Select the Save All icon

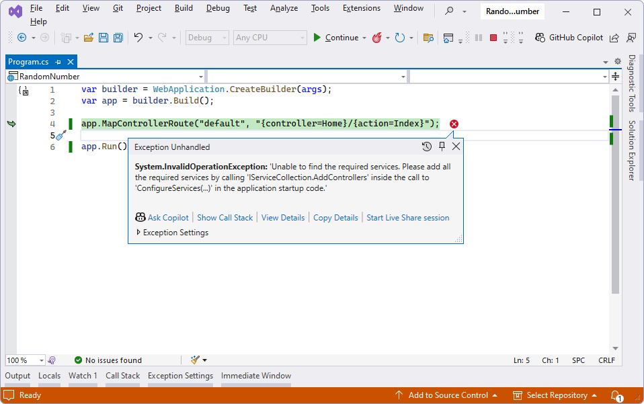[x=117, y=38]
